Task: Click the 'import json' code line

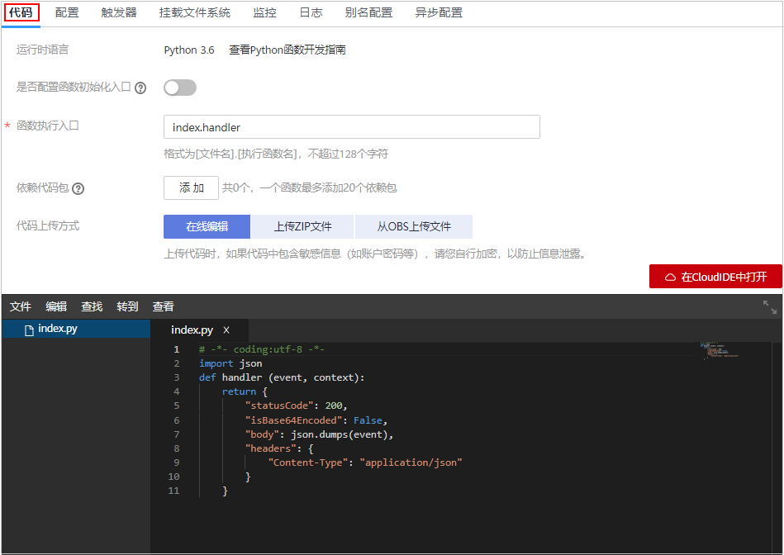Action: pyautogui.click(x=230, y=363)
